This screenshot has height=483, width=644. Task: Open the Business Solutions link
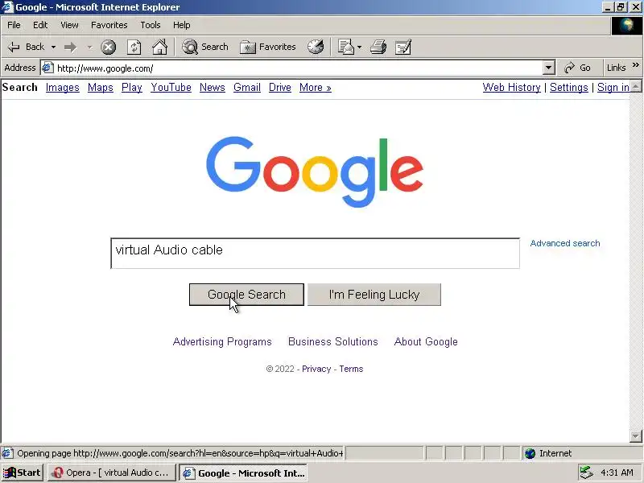tap(333, 341)
